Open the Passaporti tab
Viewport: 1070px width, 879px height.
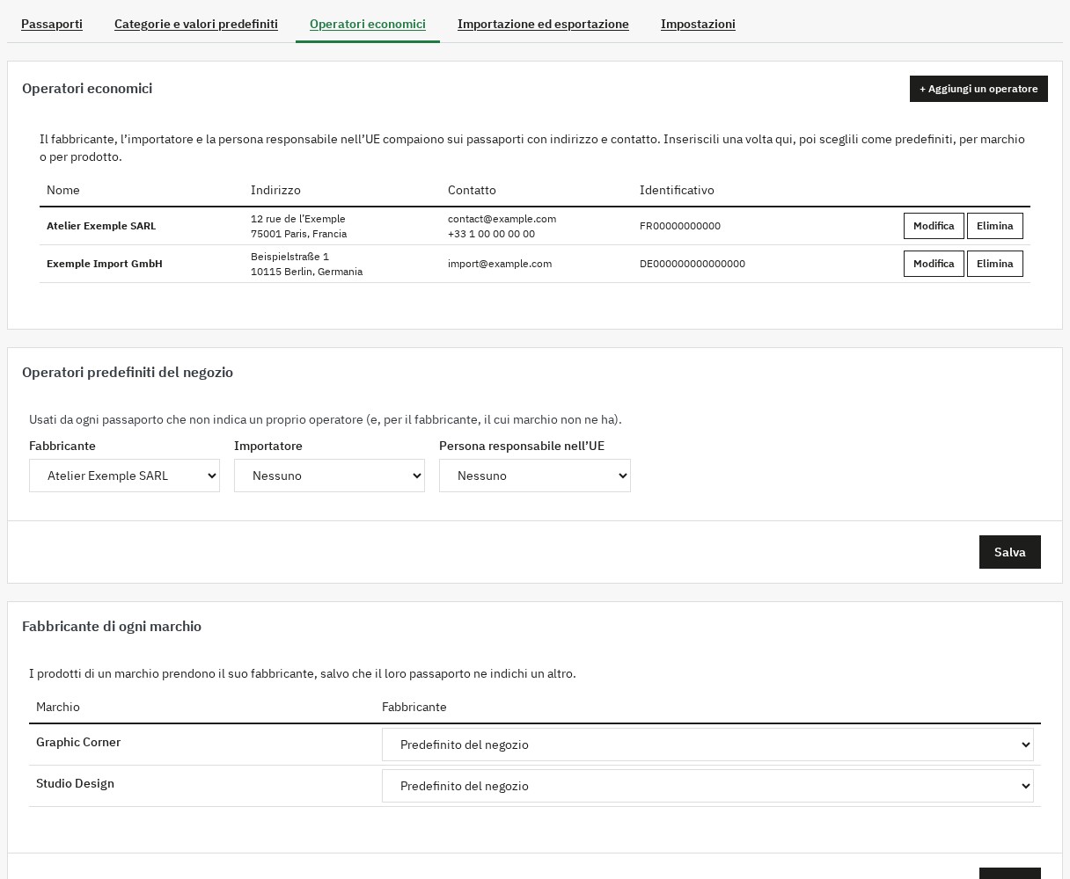[x=52, y=24]
